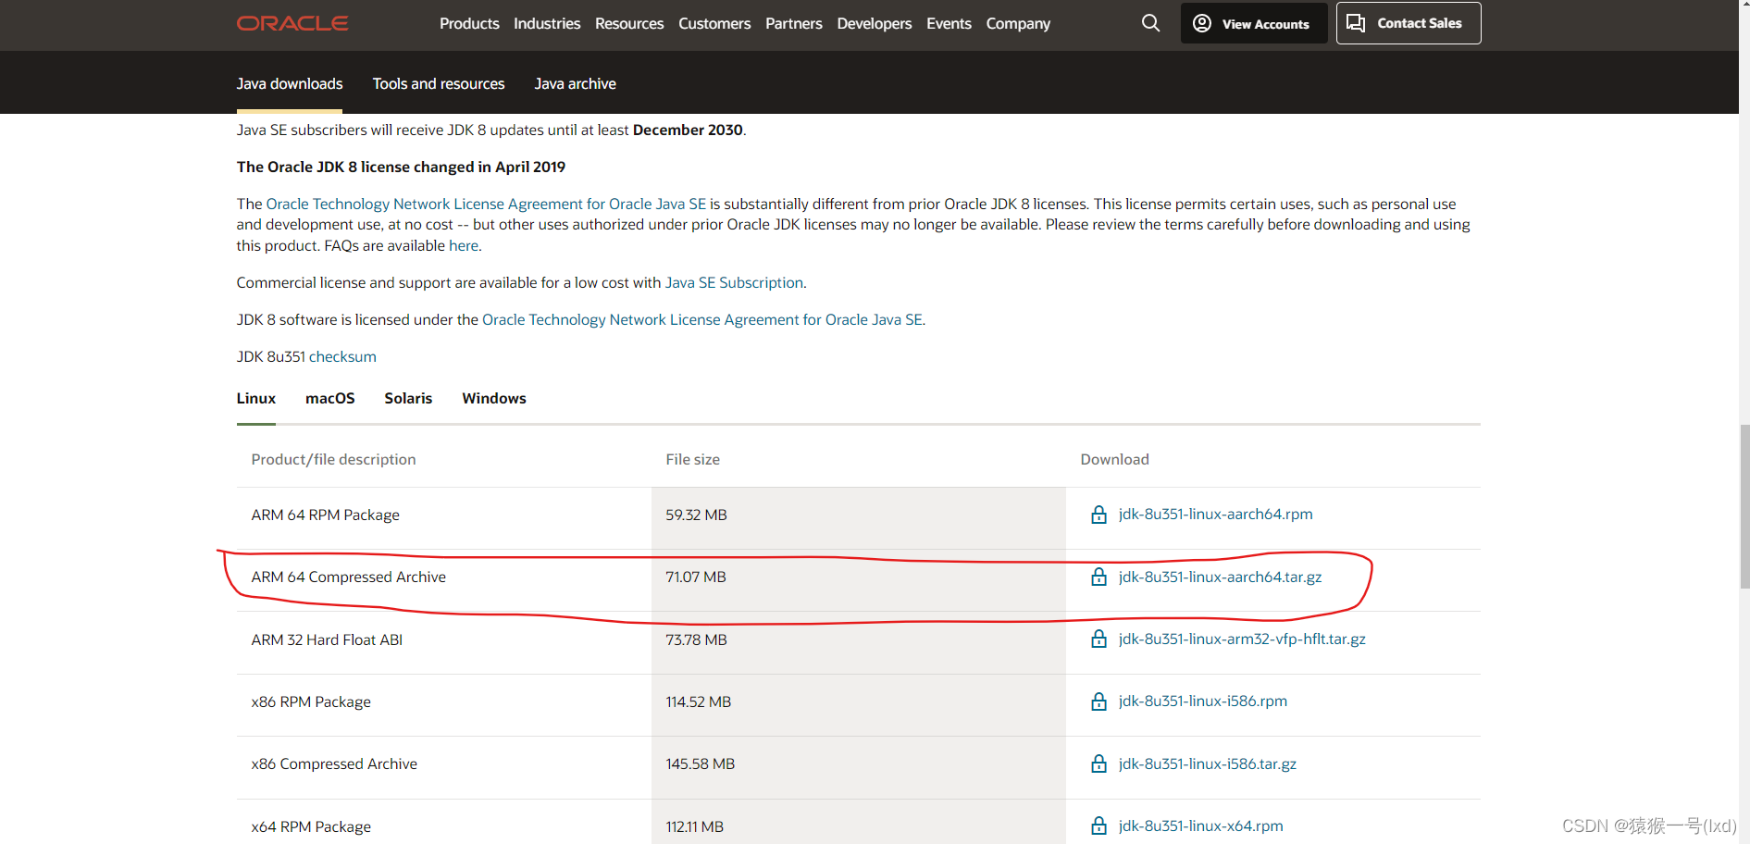Image resolution: width=1750 pixels, height=844 pixels.
Task: Open the Industries menu
Action: pyautogui.click(x=547, y=23)
